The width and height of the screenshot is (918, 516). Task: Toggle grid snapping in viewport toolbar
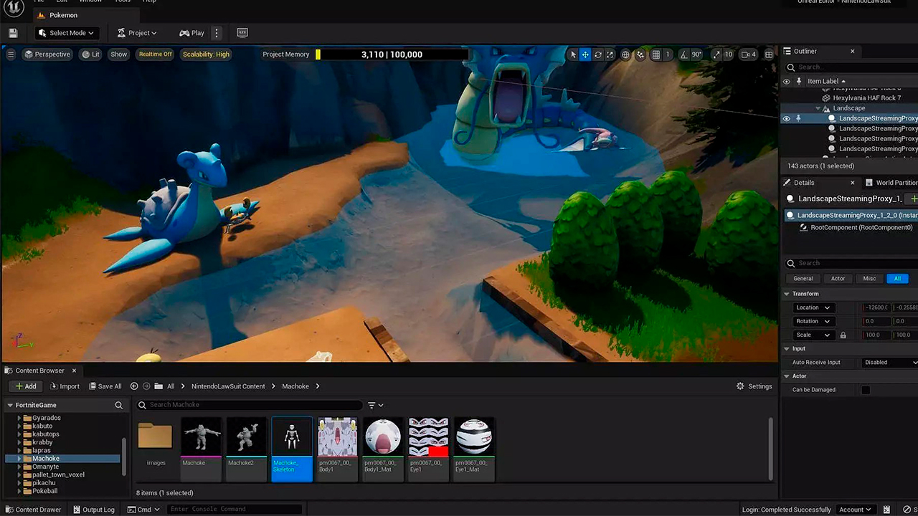pos(656,54)
